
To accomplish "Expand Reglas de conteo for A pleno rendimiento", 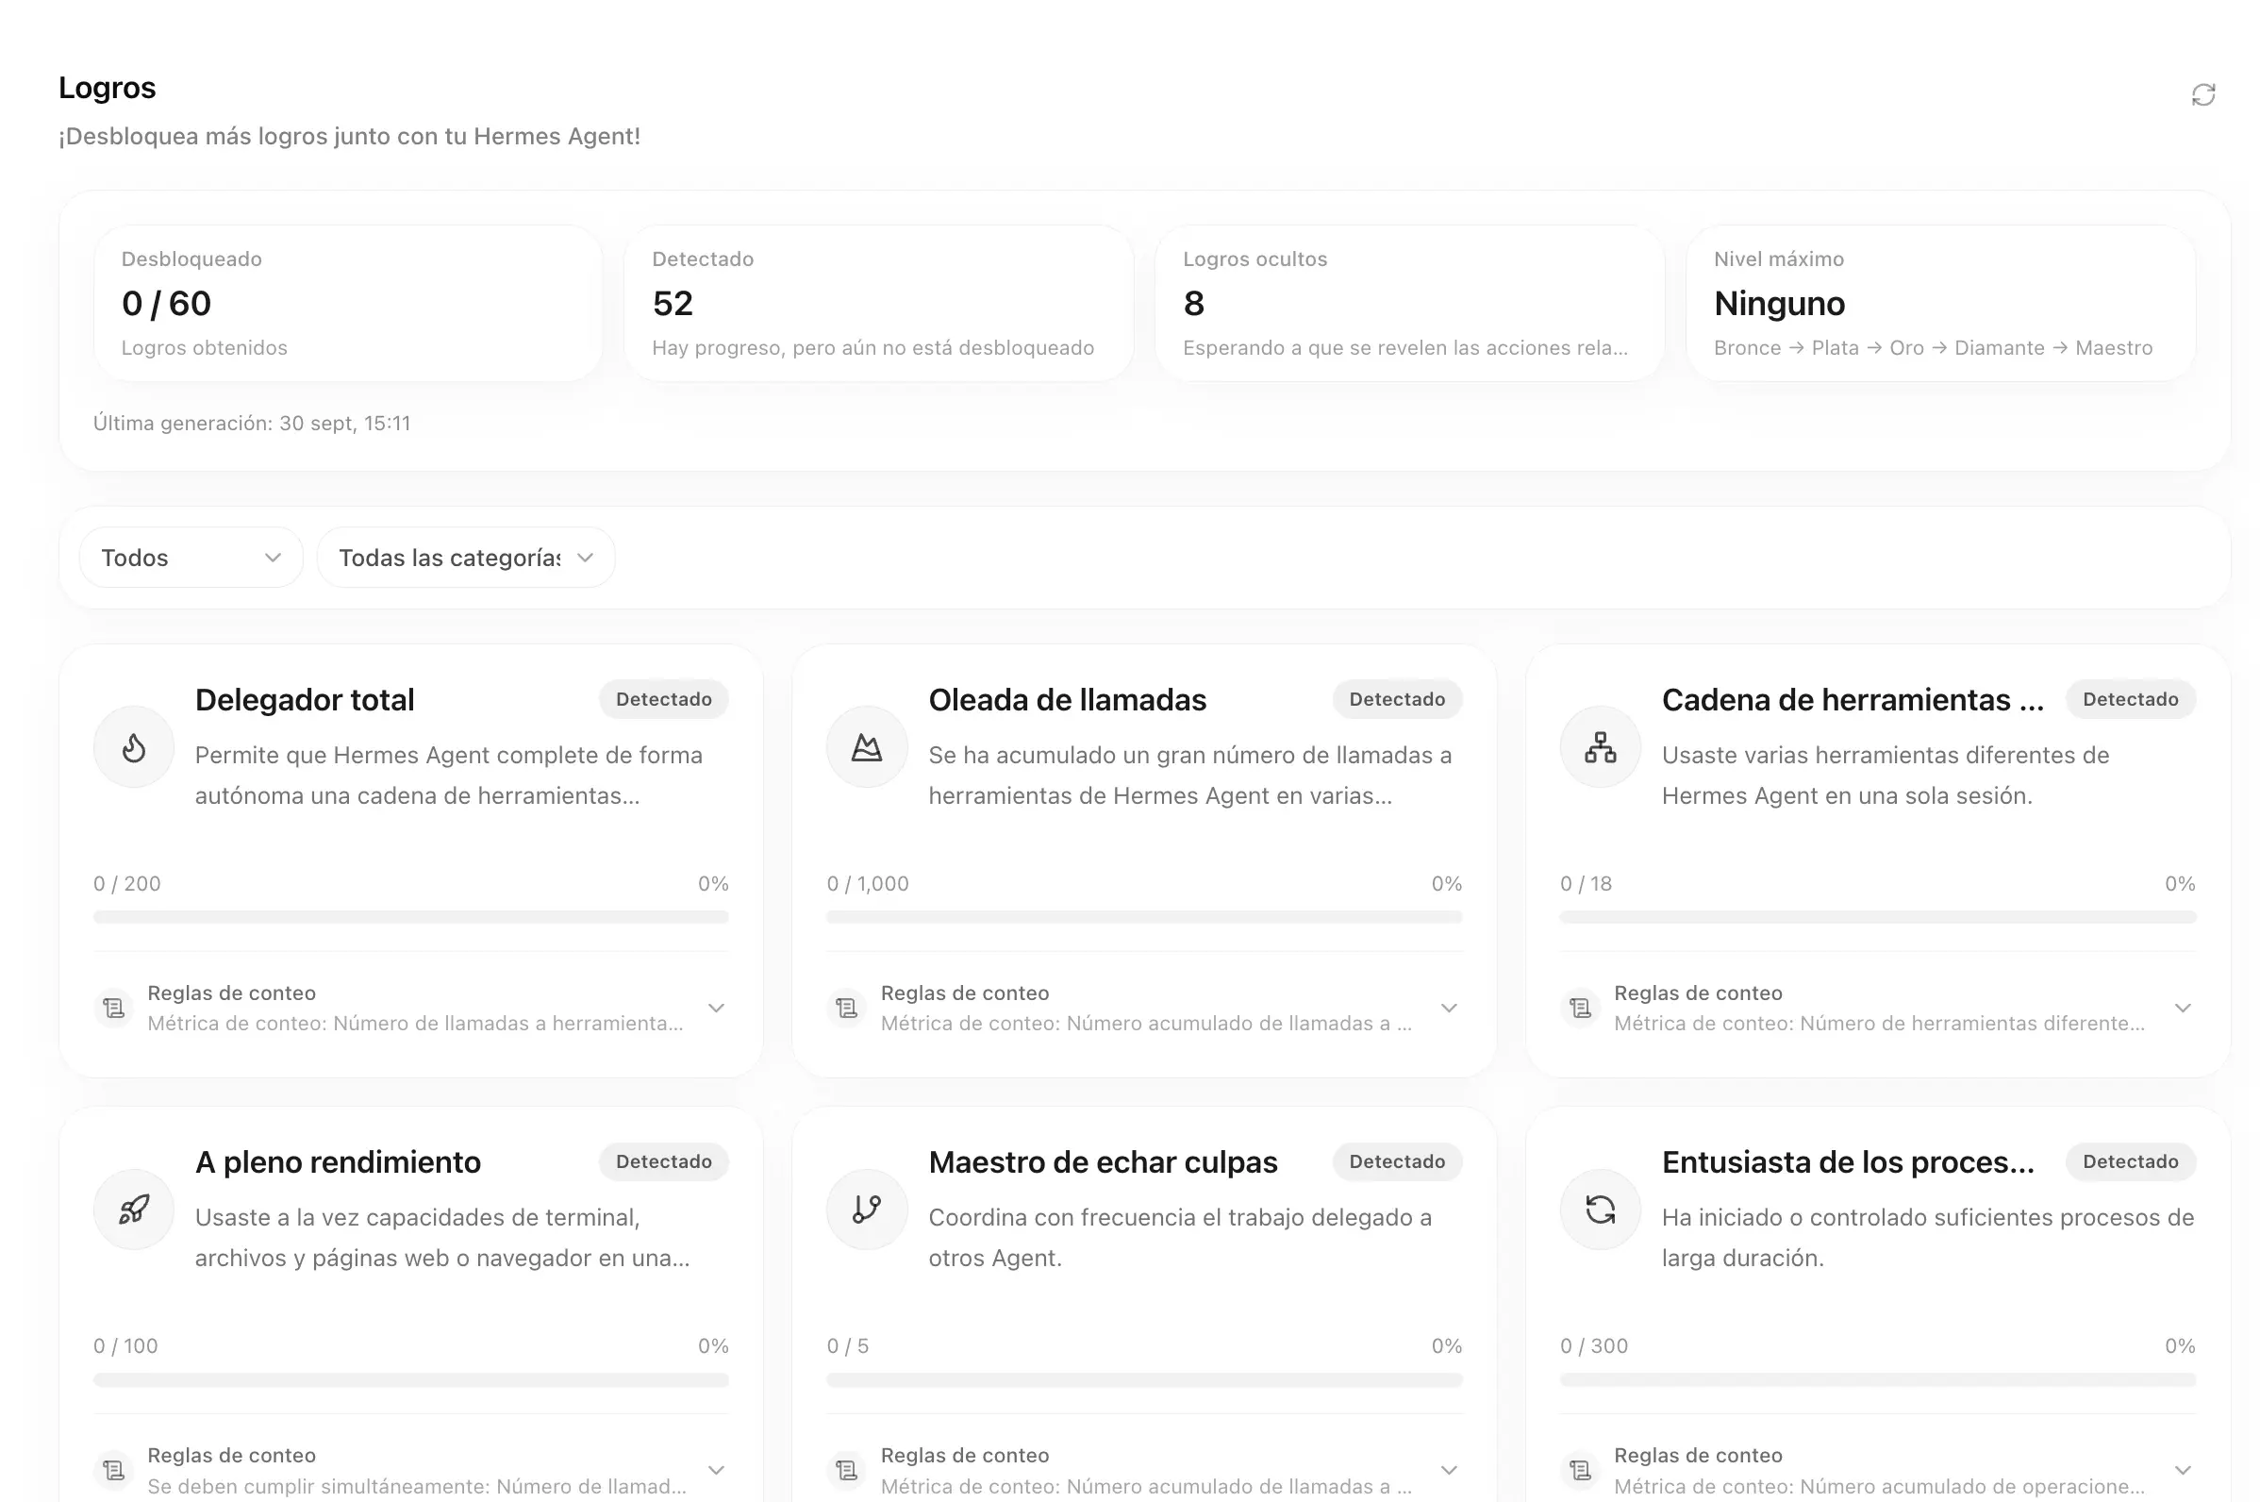I will pos(716,1469).
